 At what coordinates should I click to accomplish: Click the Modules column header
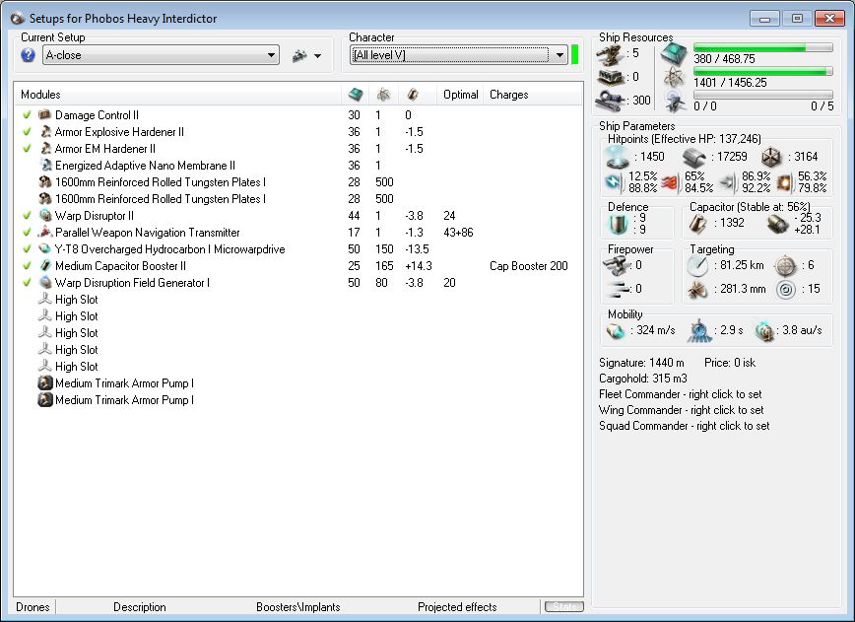point(177,95)
